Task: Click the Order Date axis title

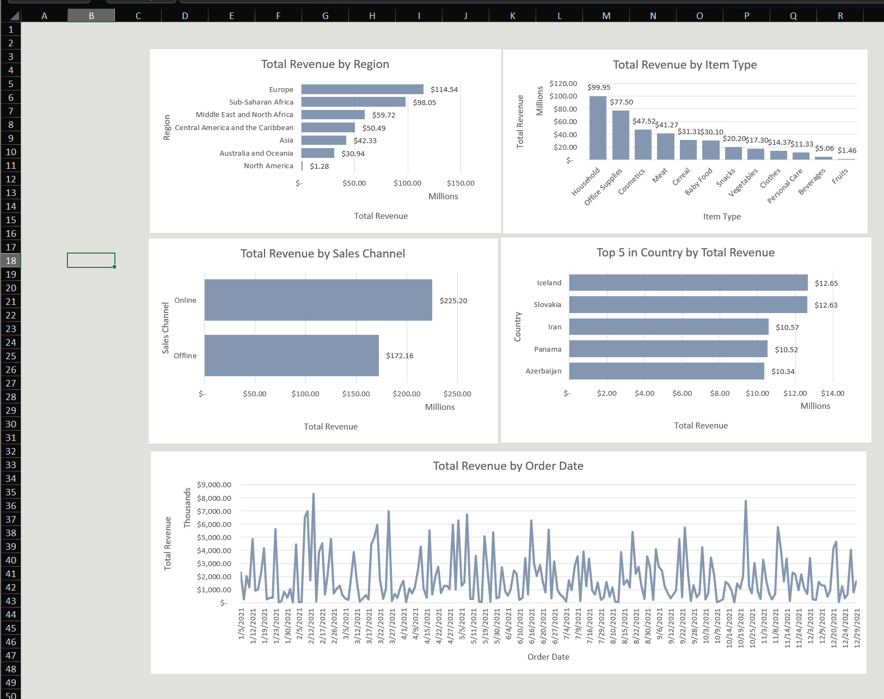Action: [548, 657]
